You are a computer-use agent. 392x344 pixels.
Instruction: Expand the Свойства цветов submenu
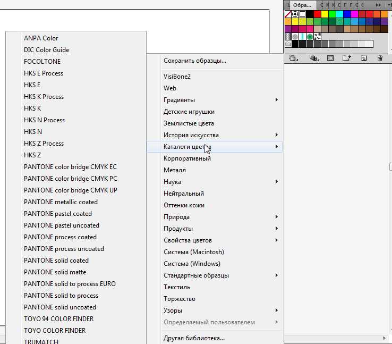click(x=215, y=240)
